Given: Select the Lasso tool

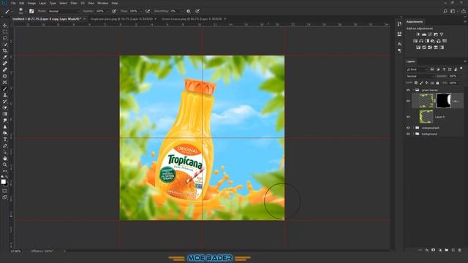Looking at the screenshot, I should [5, 38].
